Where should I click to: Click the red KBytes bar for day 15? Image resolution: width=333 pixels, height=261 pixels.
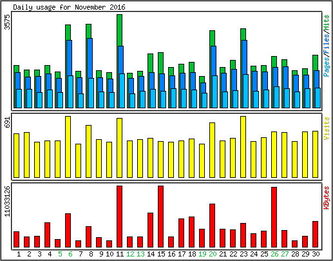pos(161,217)
